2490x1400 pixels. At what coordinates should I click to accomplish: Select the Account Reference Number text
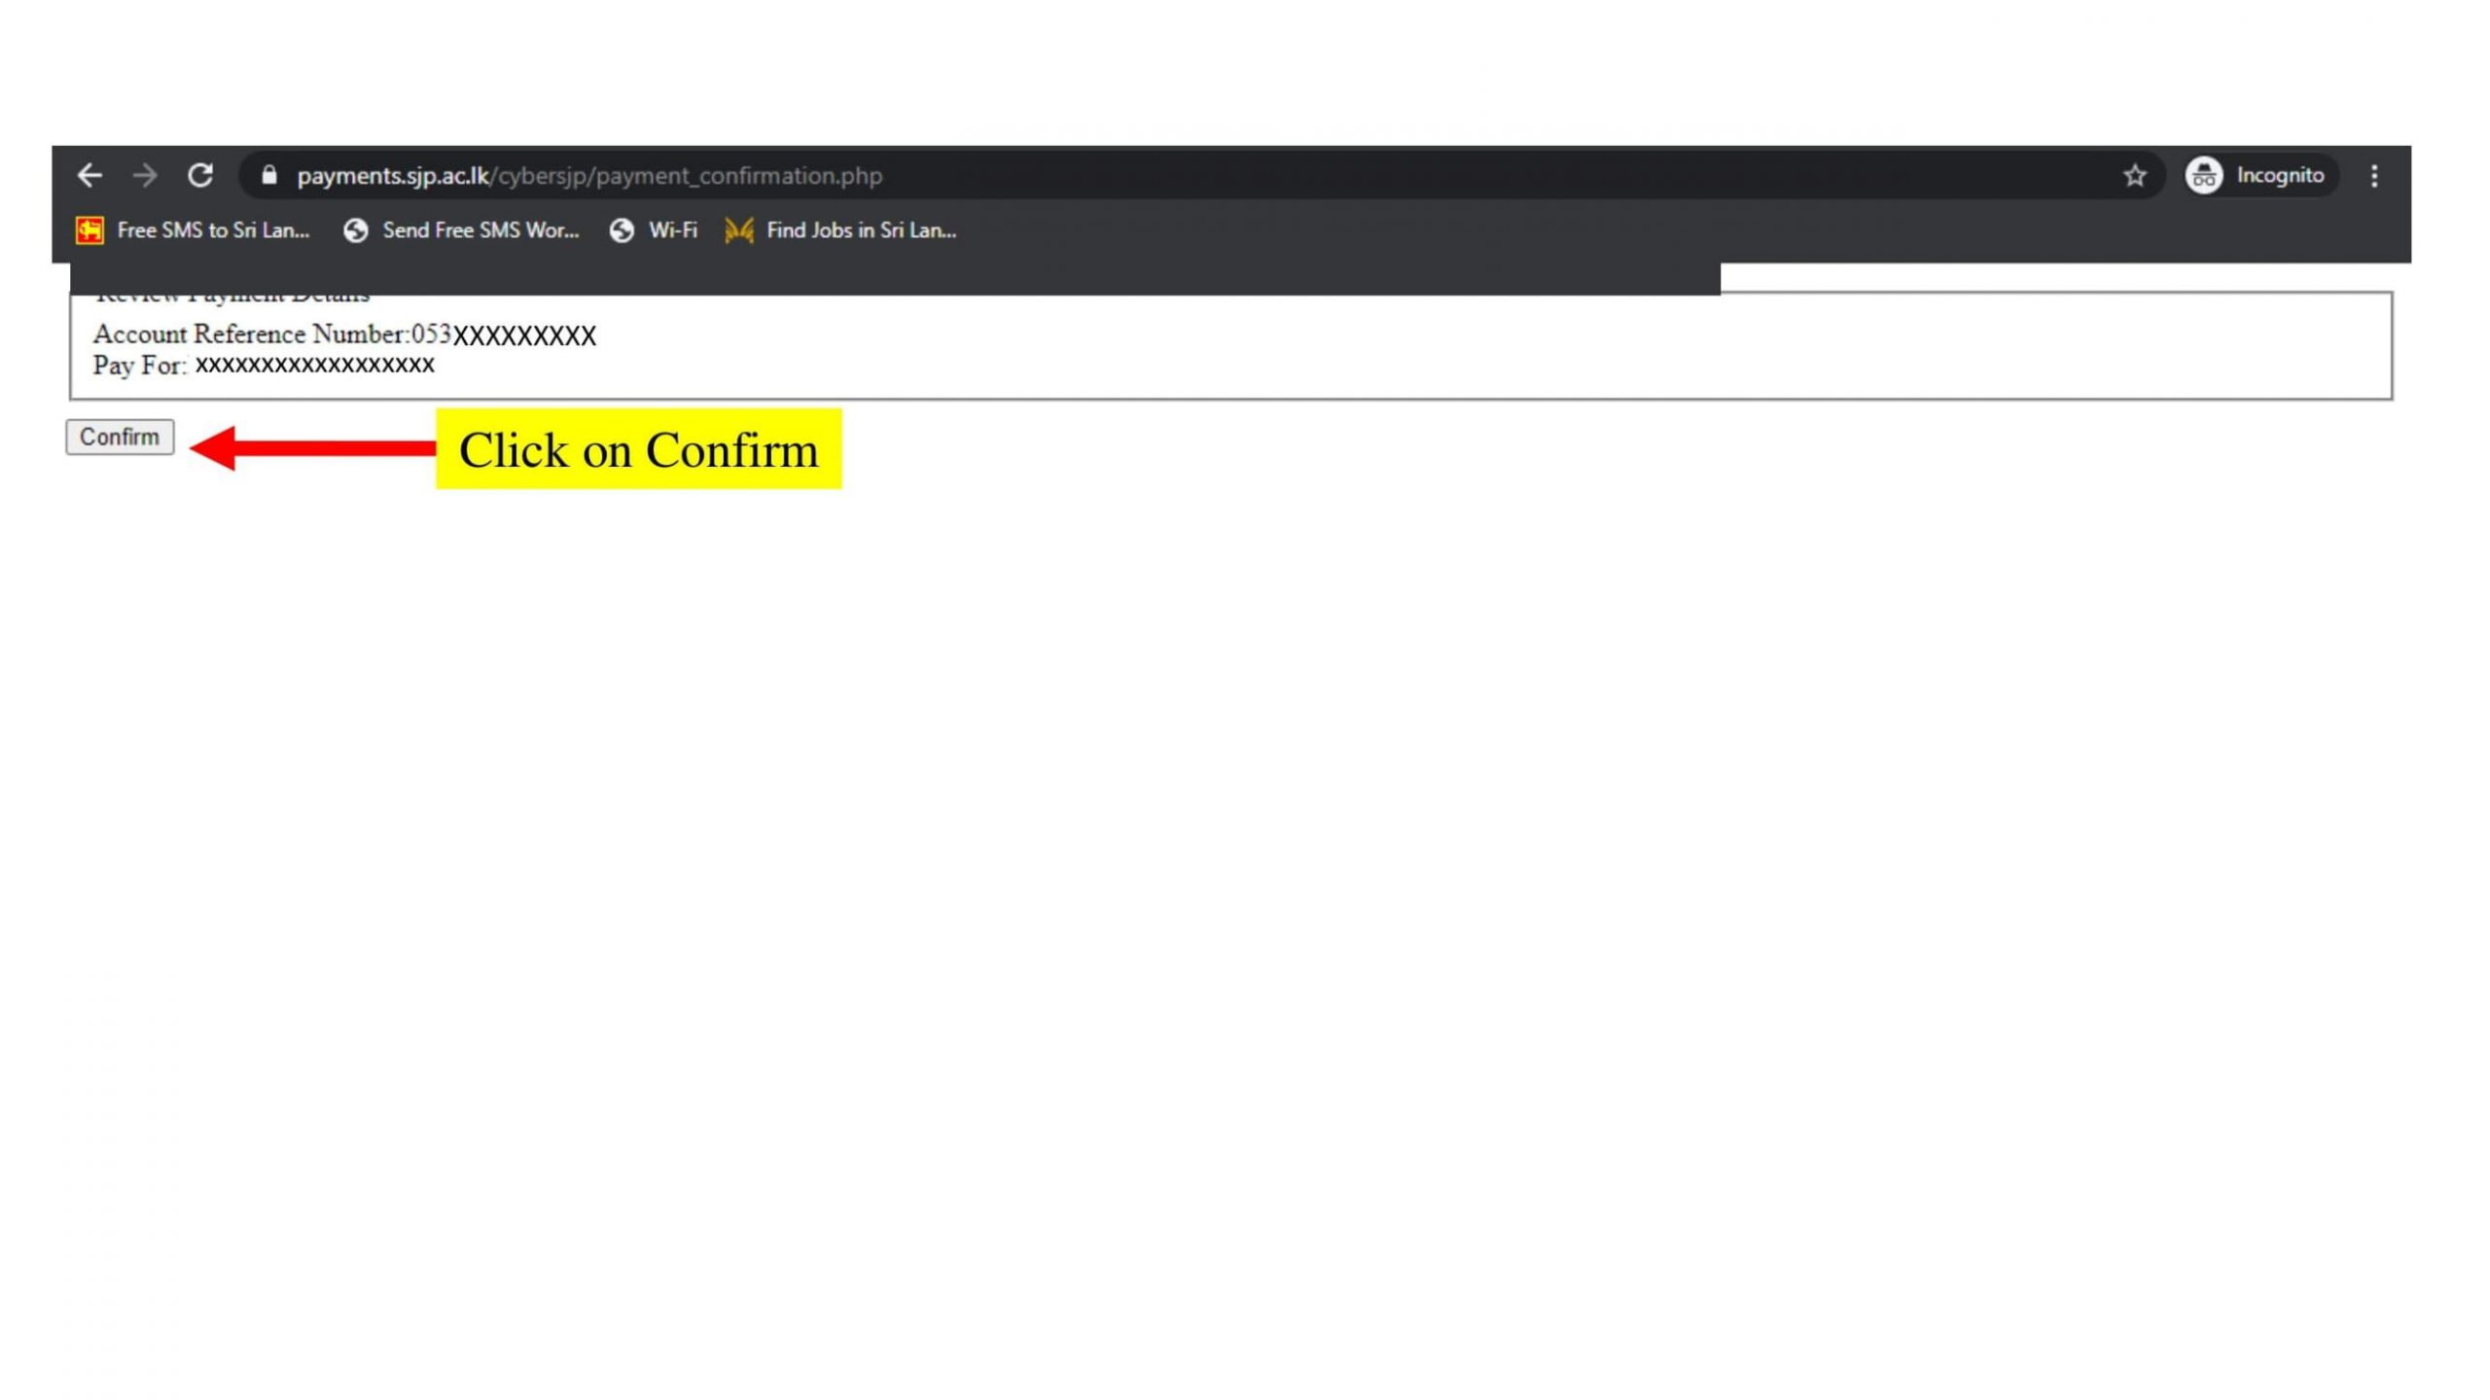[x=344, y=335]
